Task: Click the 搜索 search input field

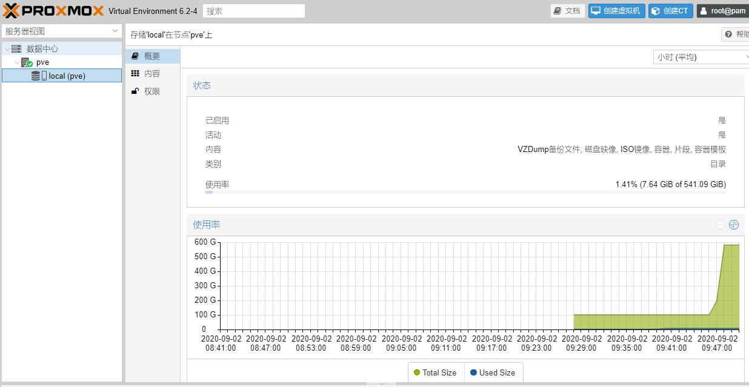Action: pos(254,10)
